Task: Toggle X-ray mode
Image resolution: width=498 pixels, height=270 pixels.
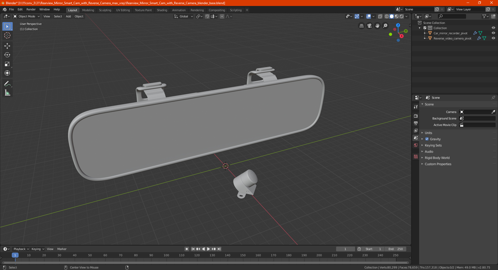Action: [x=380, y=16]
